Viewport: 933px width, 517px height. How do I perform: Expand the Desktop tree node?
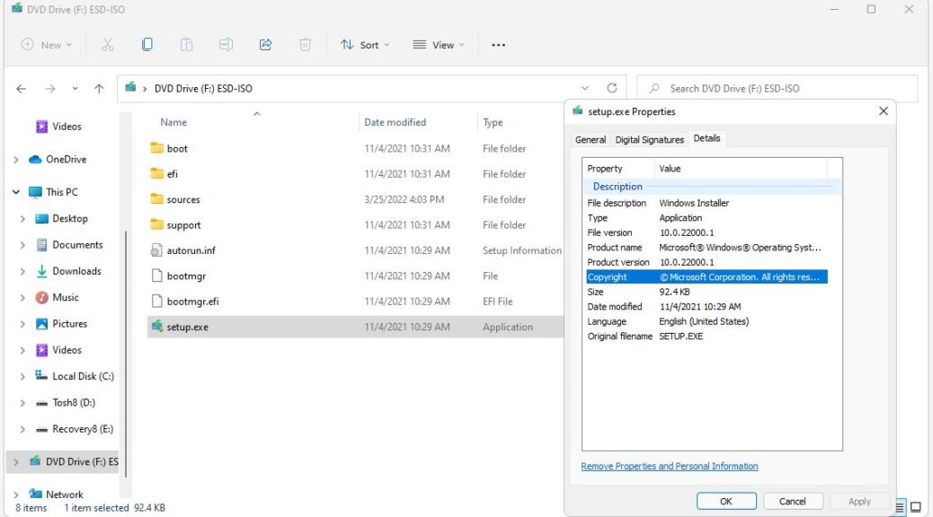point(22,219)
